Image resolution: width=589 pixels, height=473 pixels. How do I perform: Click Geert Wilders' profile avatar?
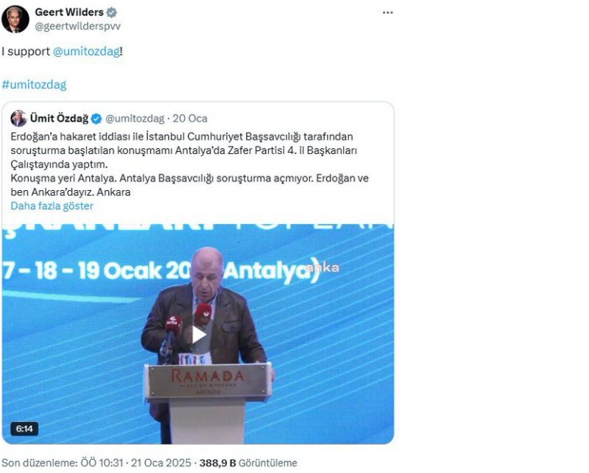(15, 19)
